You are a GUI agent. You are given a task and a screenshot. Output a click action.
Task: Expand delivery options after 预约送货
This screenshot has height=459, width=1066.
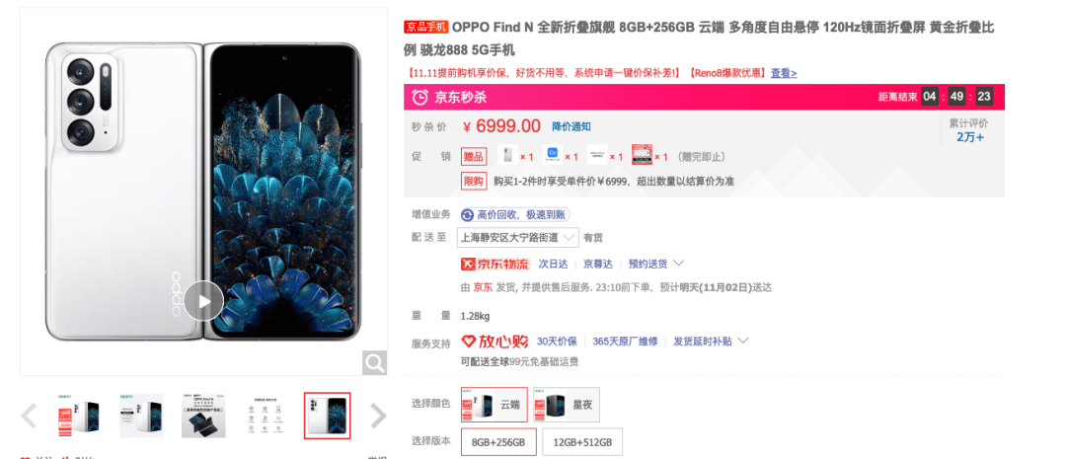678,264
